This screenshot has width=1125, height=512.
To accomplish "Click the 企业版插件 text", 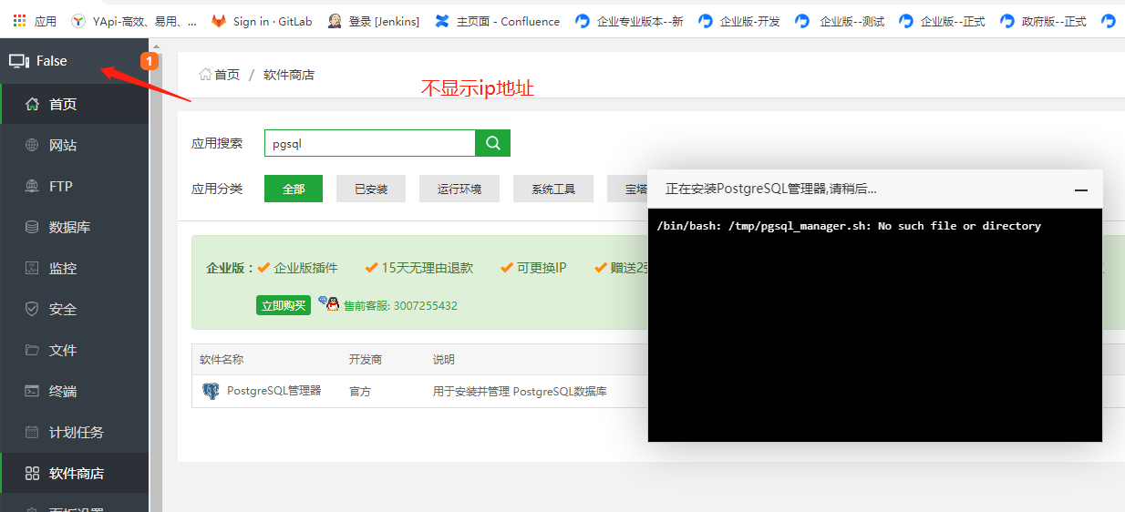I will [305, 268].
